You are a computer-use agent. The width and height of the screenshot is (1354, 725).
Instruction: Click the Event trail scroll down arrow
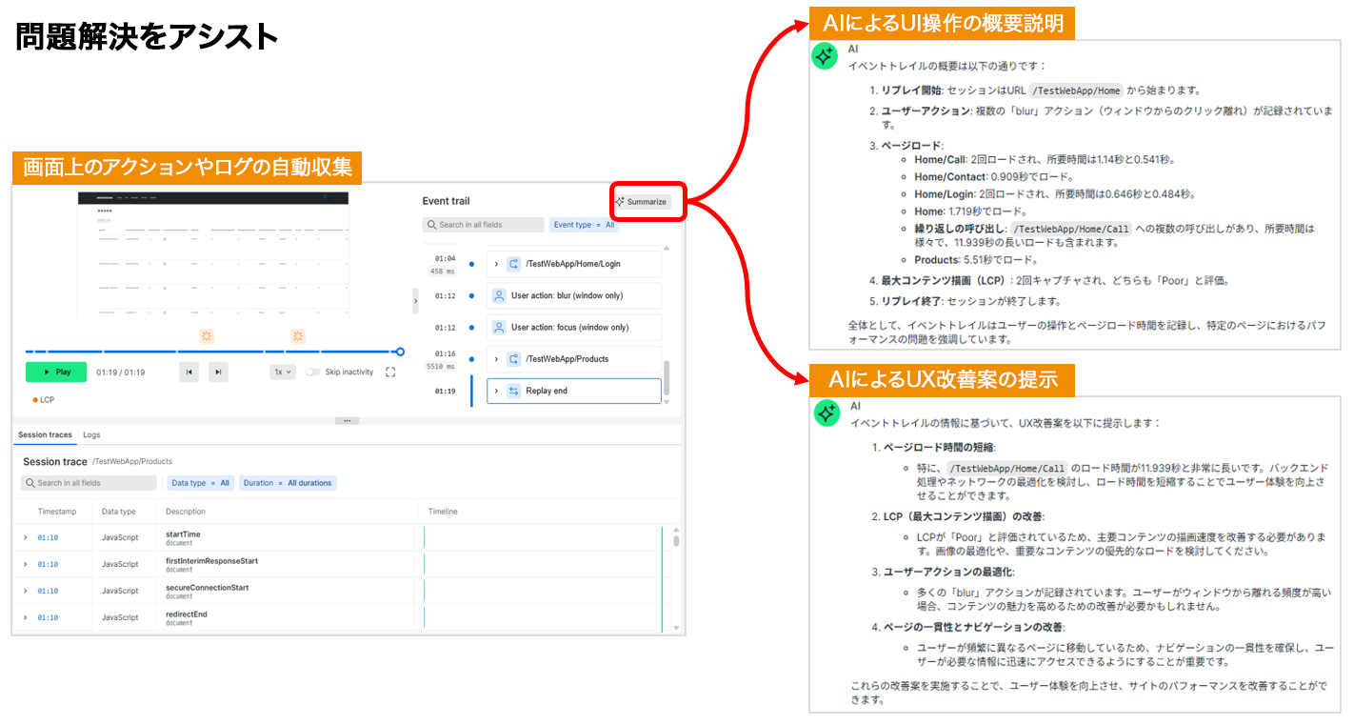(x=667, y=402)
